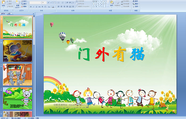Click the Font Color (A) swatch
Image resolution: width=186 pixels, height=119 pixels.
point(53,7)
